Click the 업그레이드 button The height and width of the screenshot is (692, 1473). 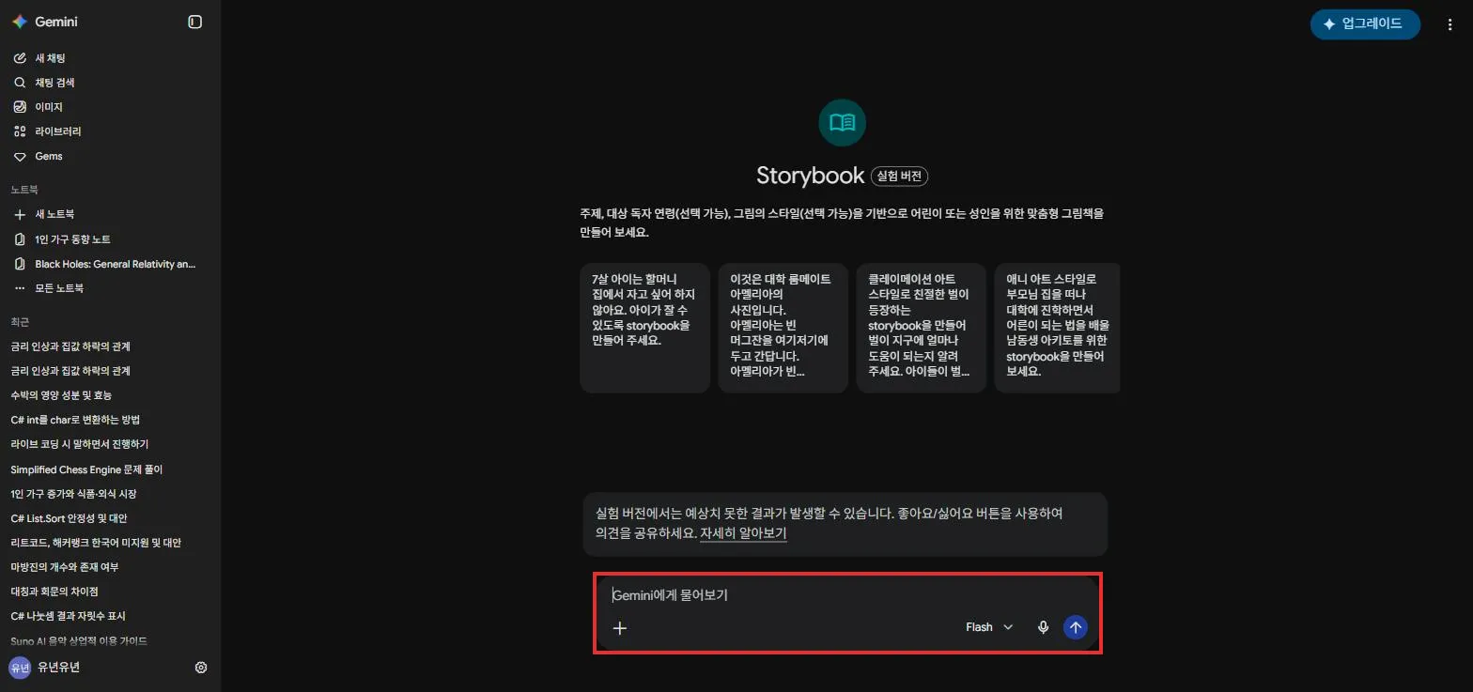coord(1365,24)
